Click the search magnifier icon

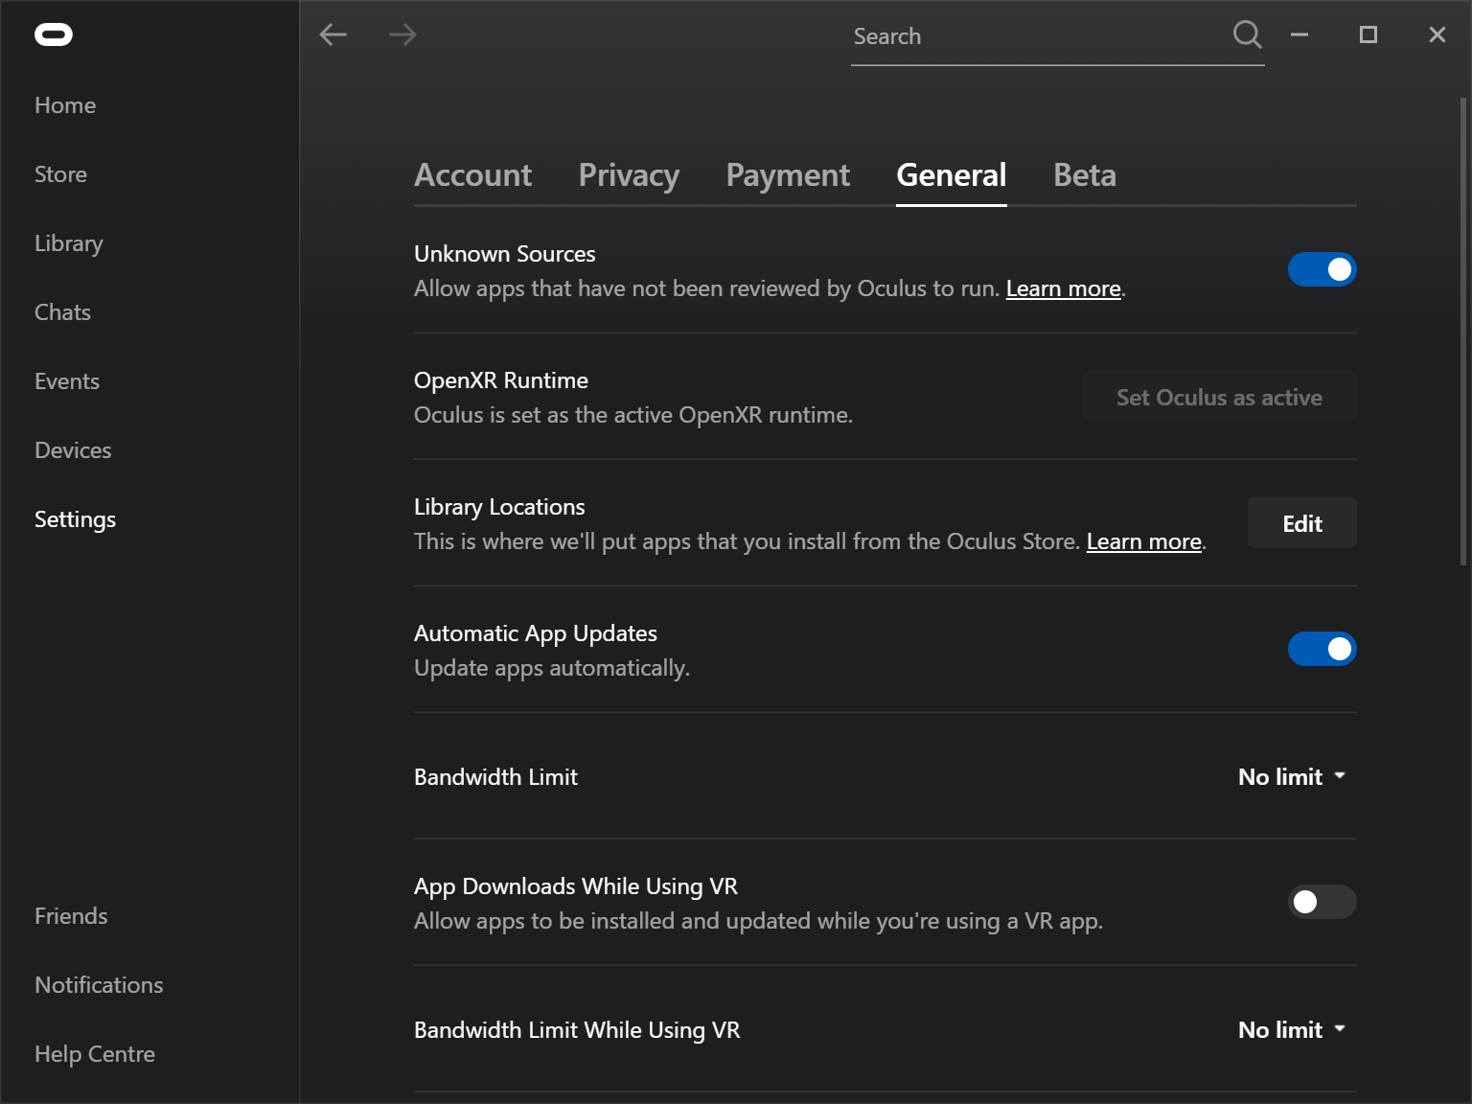[x=1247, y=34]
